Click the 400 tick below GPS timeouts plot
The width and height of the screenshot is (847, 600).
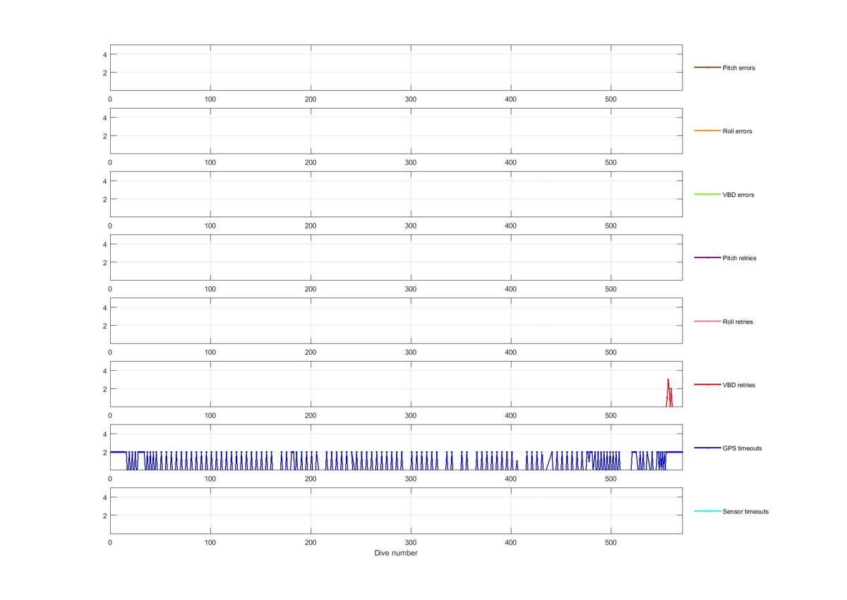(x=511, y=479)
